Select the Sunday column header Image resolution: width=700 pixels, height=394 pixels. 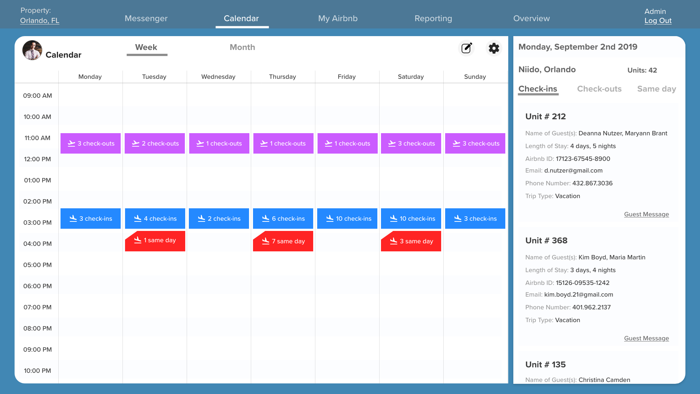tap(475, 77)
